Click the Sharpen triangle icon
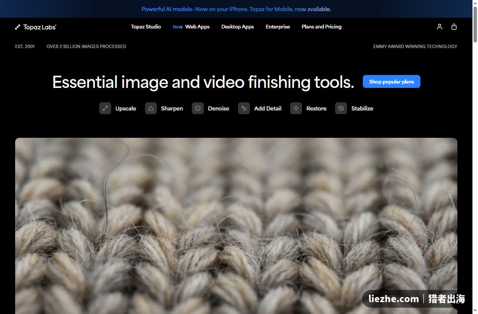 [151, 108]
